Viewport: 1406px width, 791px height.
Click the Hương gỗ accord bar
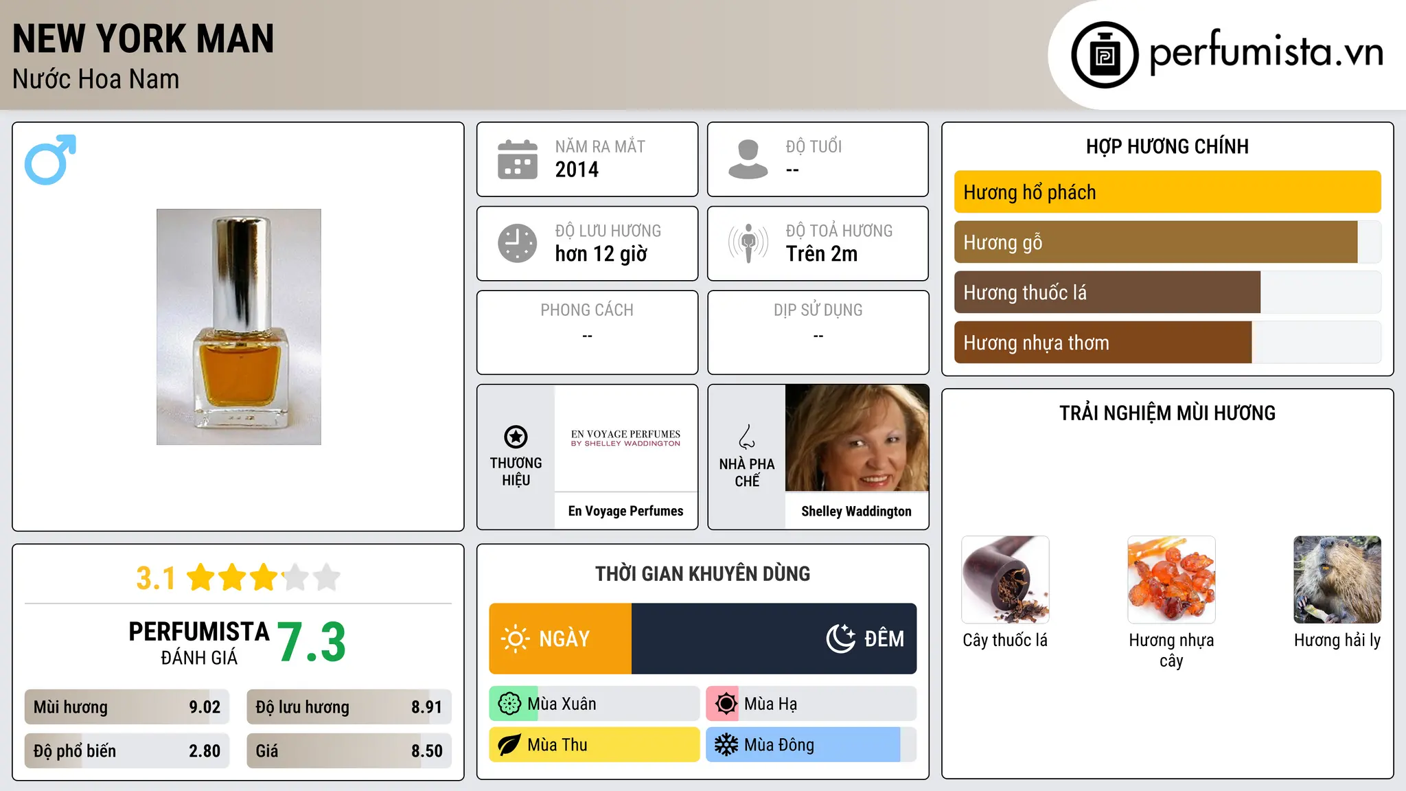pos(1167,242)
